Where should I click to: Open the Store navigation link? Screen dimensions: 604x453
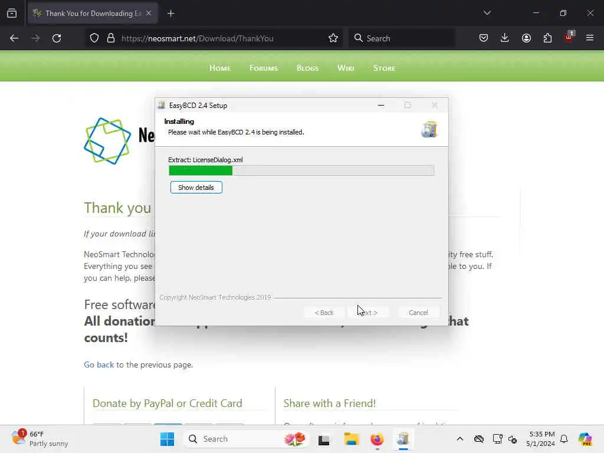(x=384, y=68)
